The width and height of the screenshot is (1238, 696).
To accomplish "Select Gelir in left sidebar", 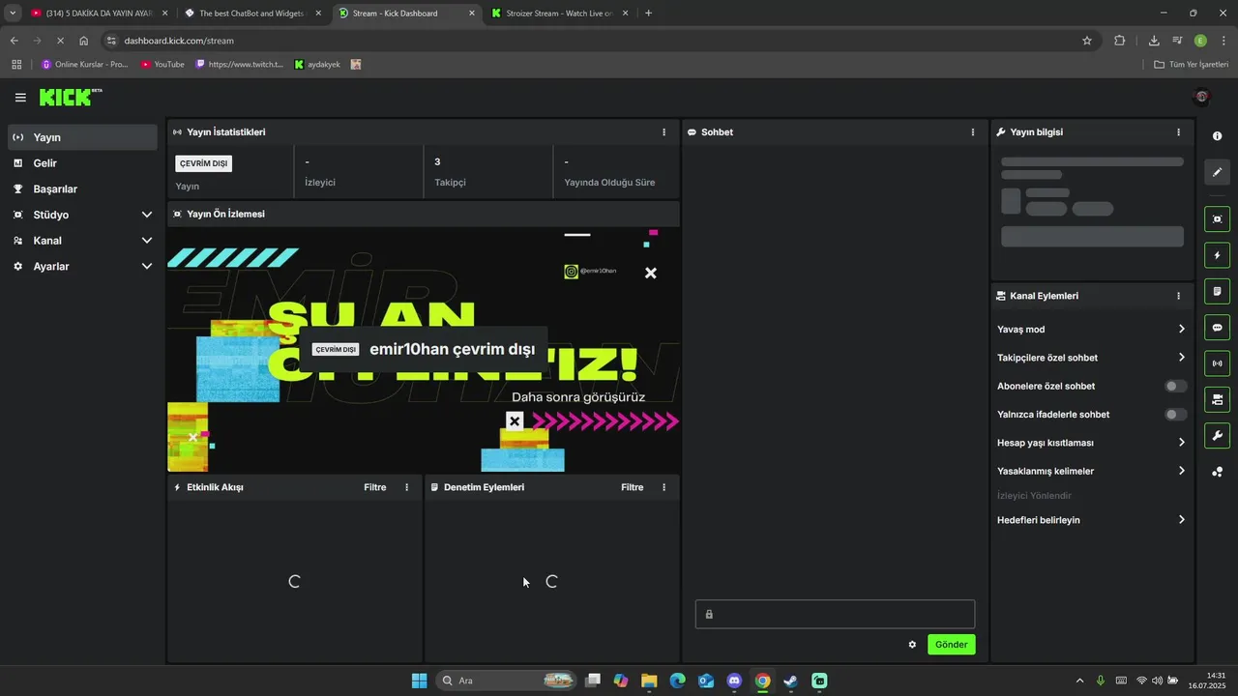I will tap(82, 163).
